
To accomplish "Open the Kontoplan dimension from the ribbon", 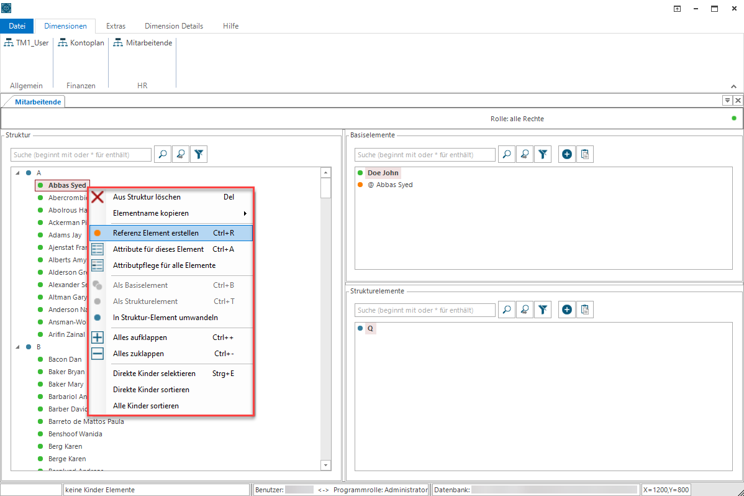I will pyautogui.click(x=81, y=43).
